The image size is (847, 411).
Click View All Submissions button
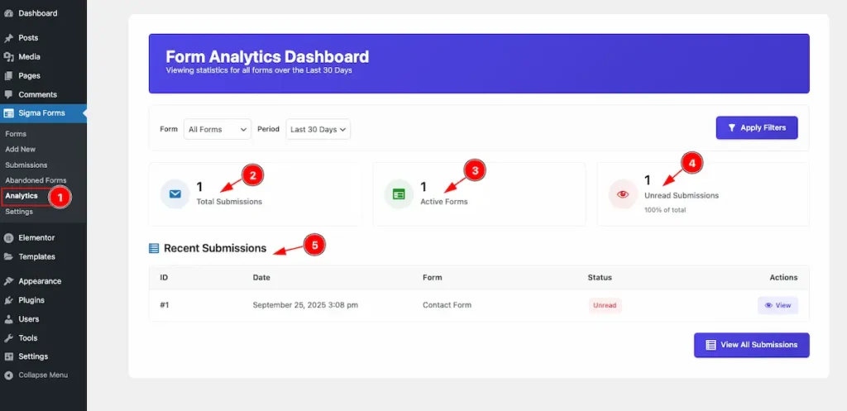click(751, 345)
